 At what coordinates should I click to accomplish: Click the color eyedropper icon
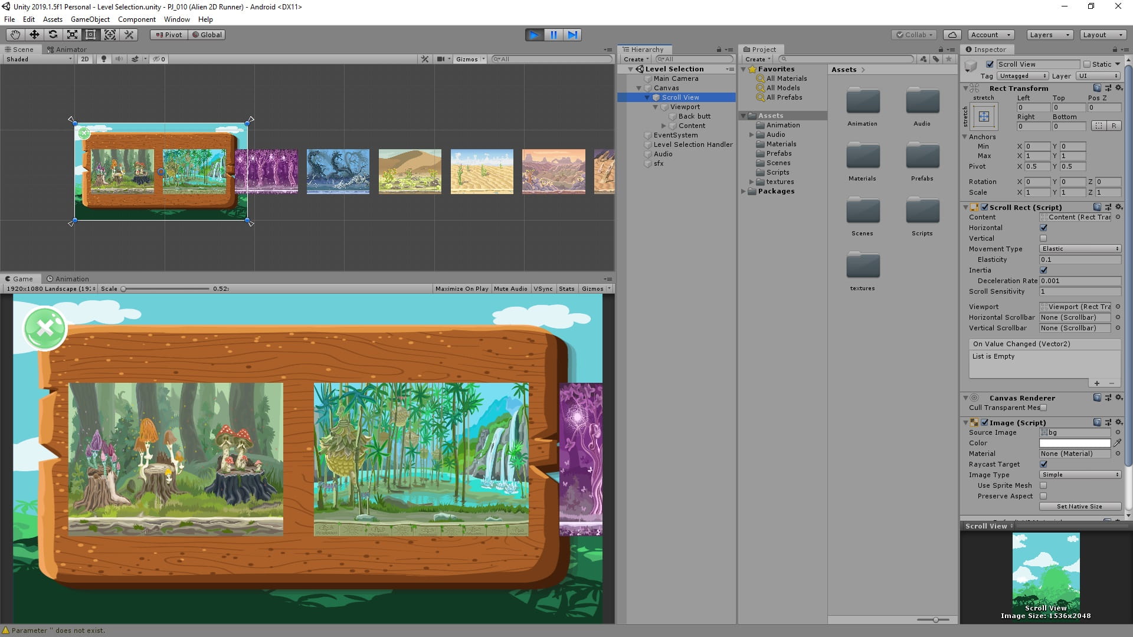coord(1118,443)
